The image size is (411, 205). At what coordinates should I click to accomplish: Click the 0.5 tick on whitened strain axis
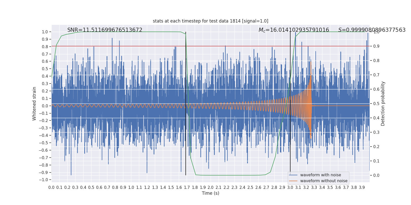(x=45, y=69)
